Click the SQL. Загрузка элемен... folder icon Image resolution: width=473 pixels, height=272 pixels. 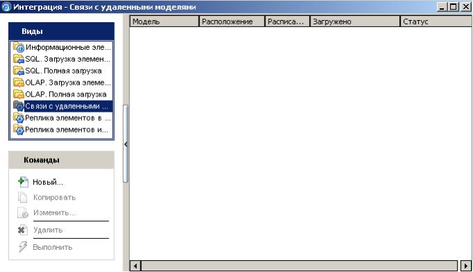[x=19, y=59]
